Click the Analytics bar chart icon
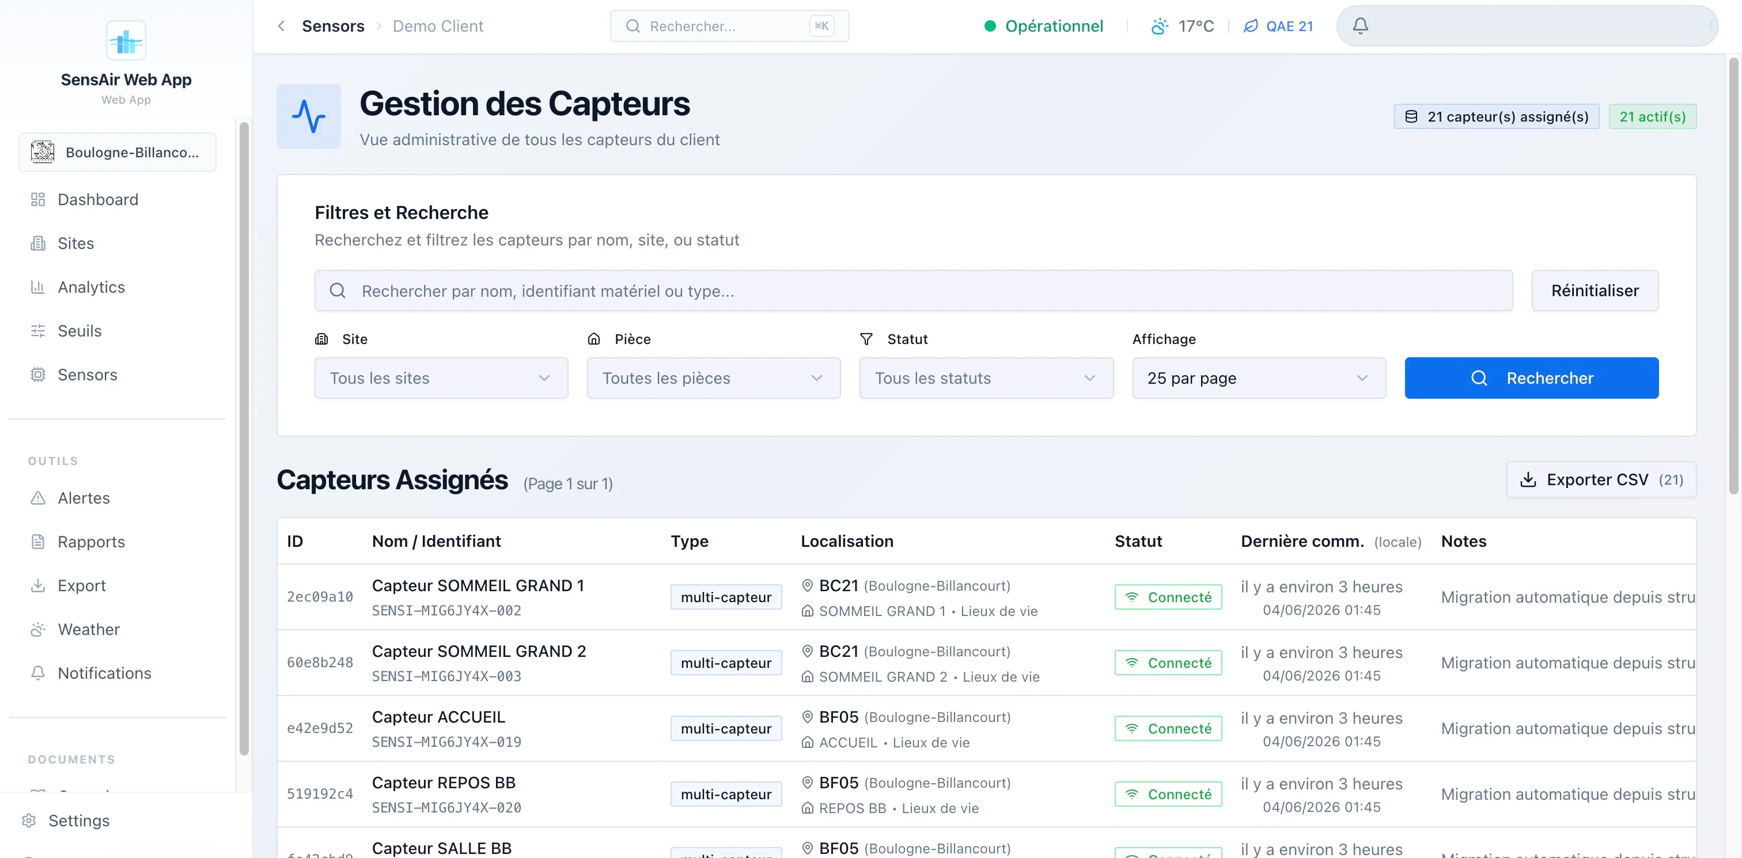 pos(38,287)
